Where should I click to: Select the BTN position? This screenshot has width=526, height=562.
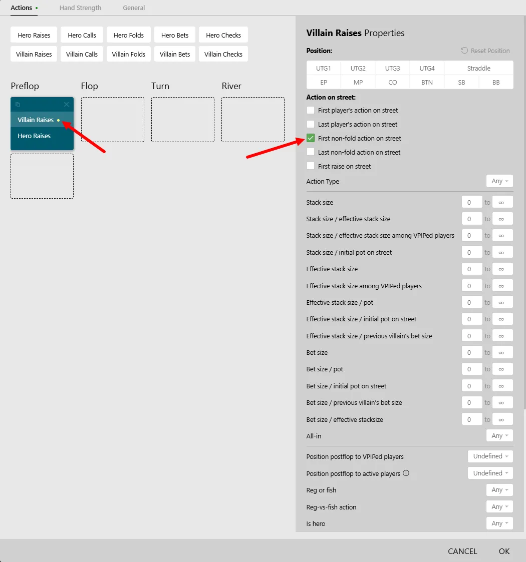tap(427, 82)
